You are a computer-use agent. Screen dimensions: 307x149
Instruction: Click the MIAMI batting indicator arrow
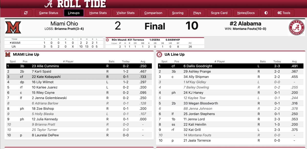11,43
